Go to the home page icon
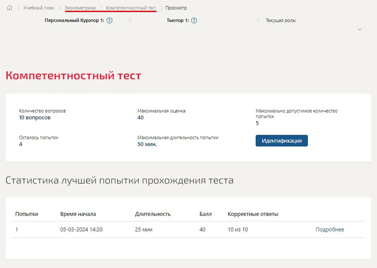Screen dimensions: 377x268 10,8
